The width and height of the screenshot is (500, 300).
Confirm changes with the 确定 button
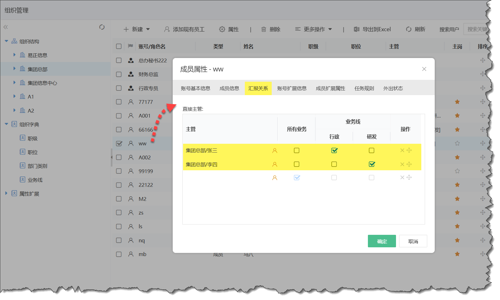(382, 241)
